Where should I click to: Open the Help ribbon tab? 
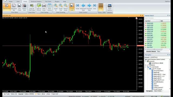point(64,2)
